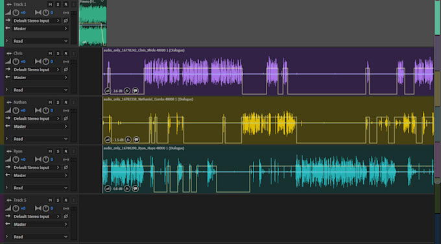Expand automation lanes on Ryan track
The height and width of the screenshot is (244, 441).
[7, 188]
